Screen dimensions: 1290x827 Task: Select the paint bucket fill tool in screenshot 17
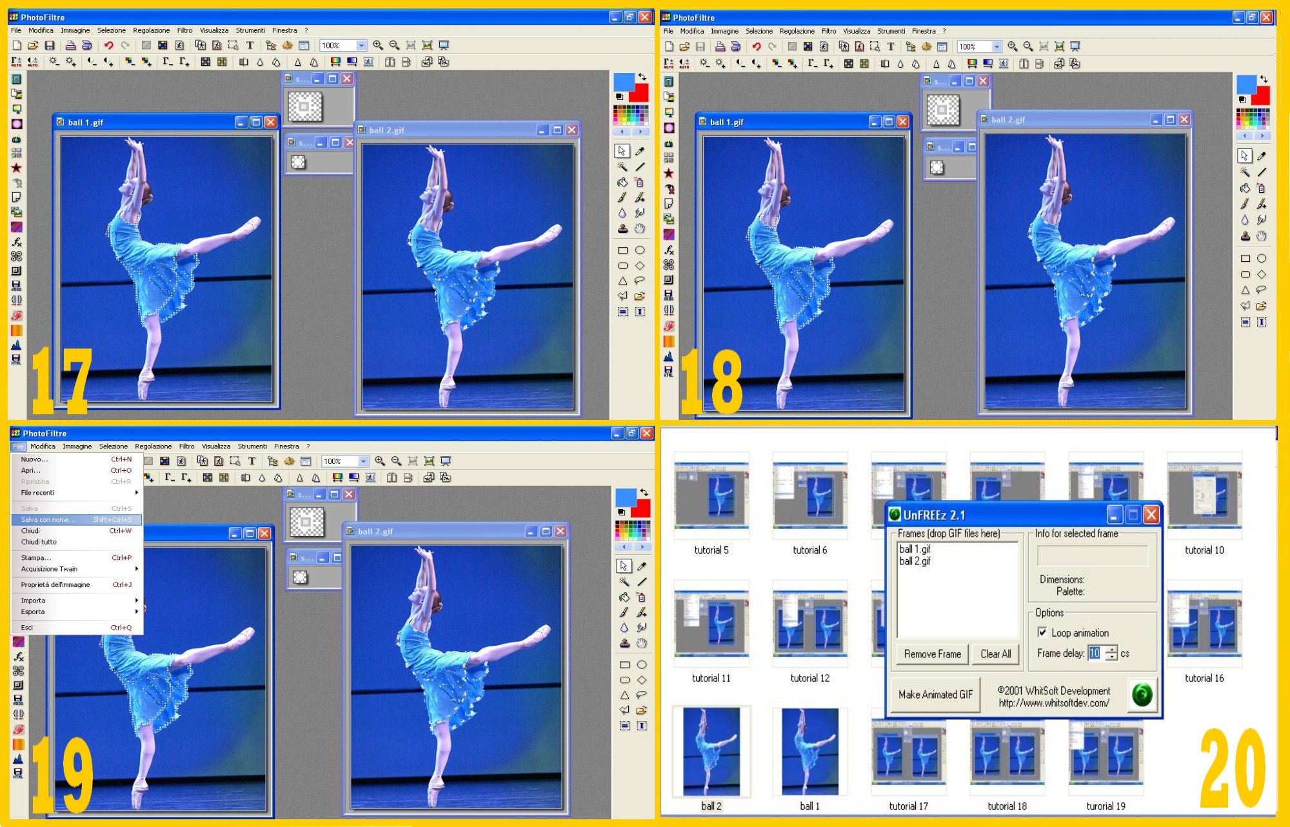click(x=622, y=182)
